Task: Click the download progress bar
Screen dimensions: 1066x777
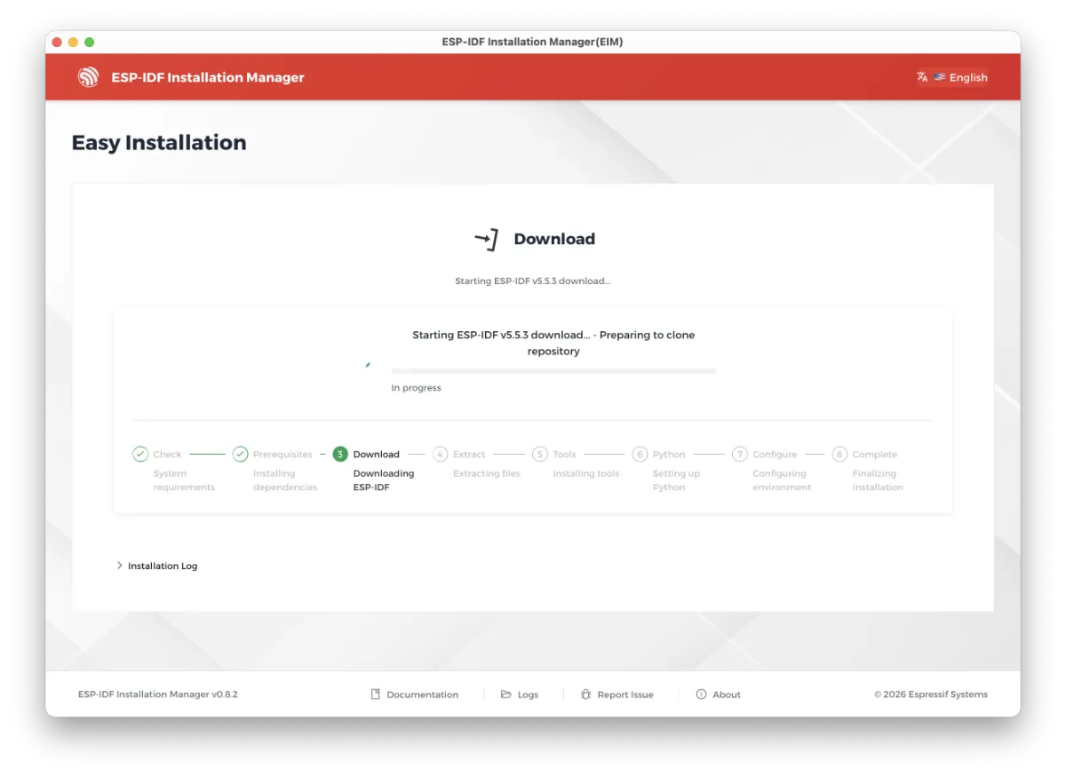Action: [x=553, y=370]
